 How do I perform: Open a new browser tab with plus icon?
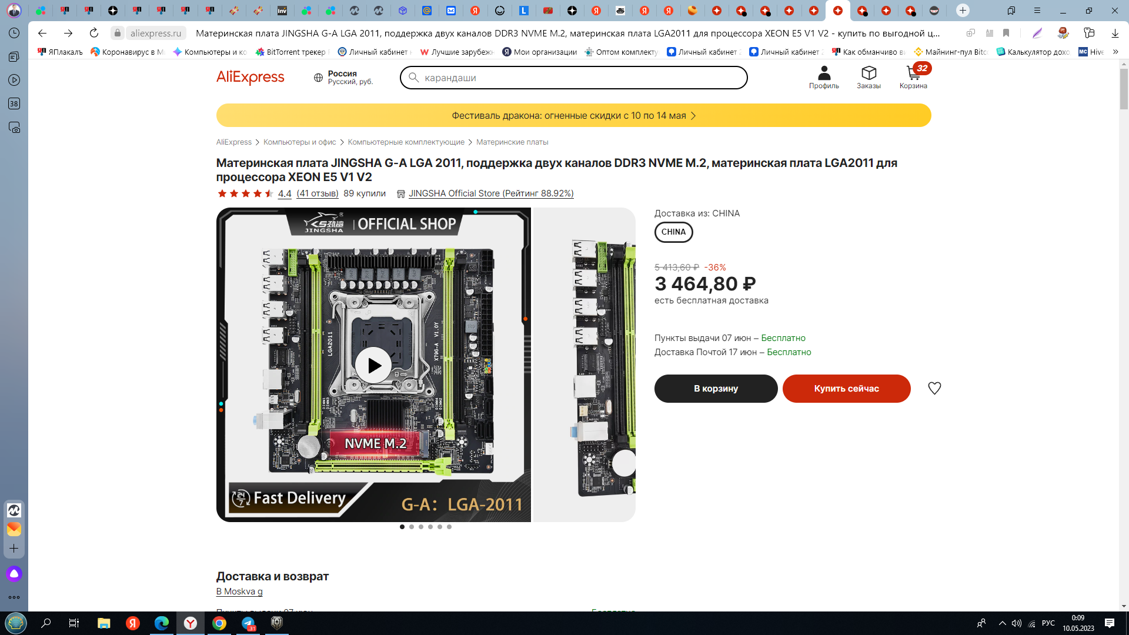click(x=963, y=10)
